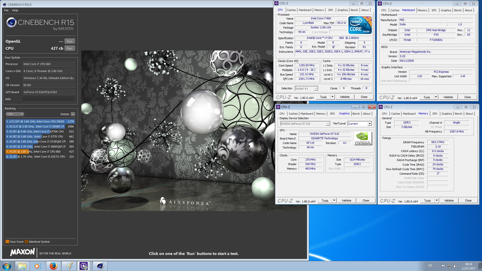Open the Windows Start menu orb
Viewport: 482px width, 271px height.
tap(7, 266)
